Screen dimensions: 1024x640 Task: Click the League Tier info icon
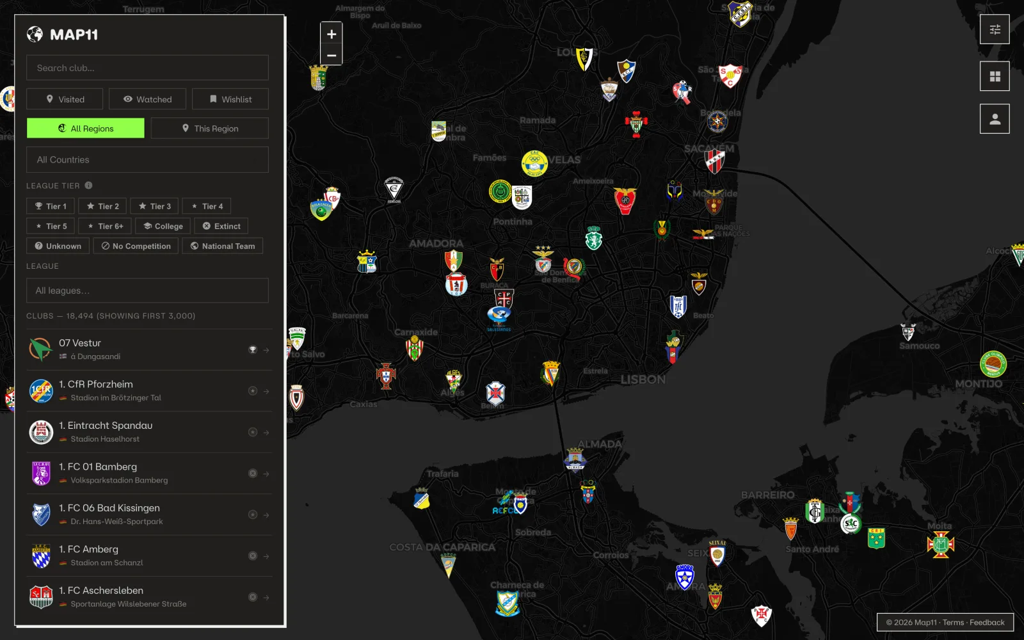88,186
